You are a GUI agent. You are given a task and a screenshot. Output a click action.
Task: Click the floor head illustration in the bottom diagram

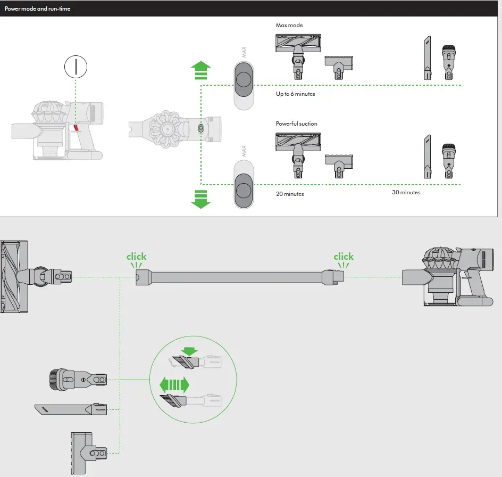point(16,277)
